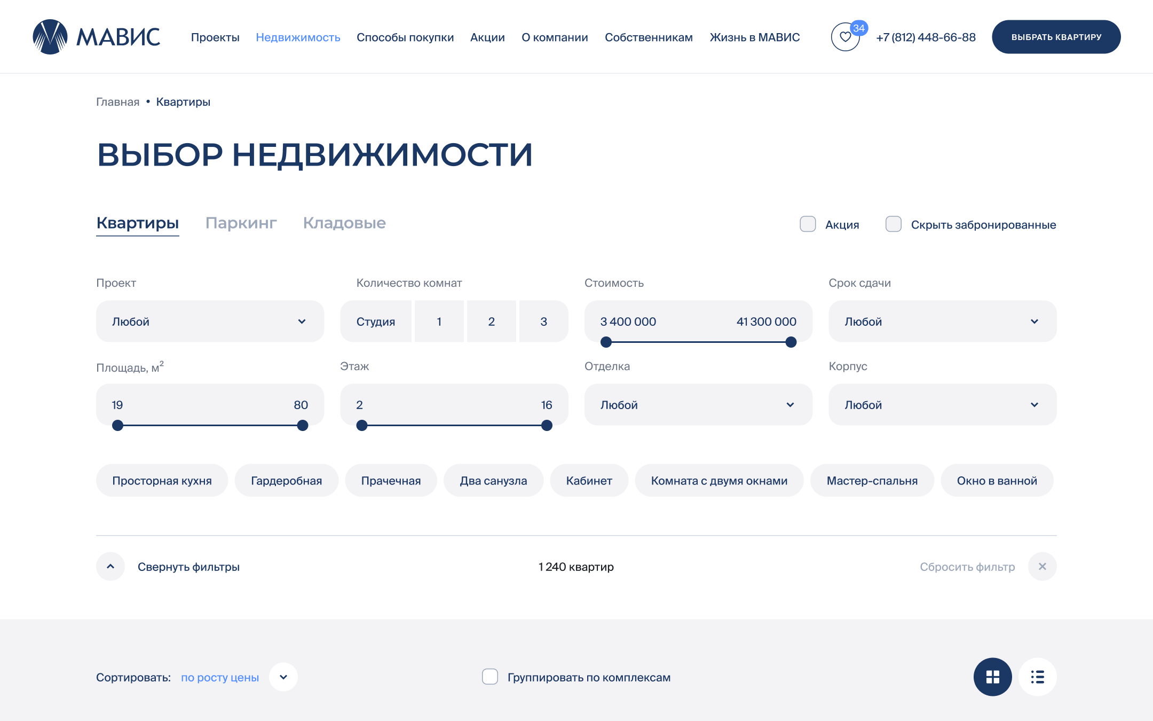Click the МАВИС logo
Image resolution: width=1153 pixels, height=721 pixels.
pyautogui.click(x=96, y=37)
